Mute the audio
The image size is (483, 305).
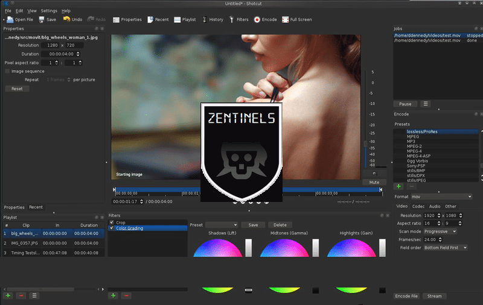pyautogui.click(x=374, y=182)
